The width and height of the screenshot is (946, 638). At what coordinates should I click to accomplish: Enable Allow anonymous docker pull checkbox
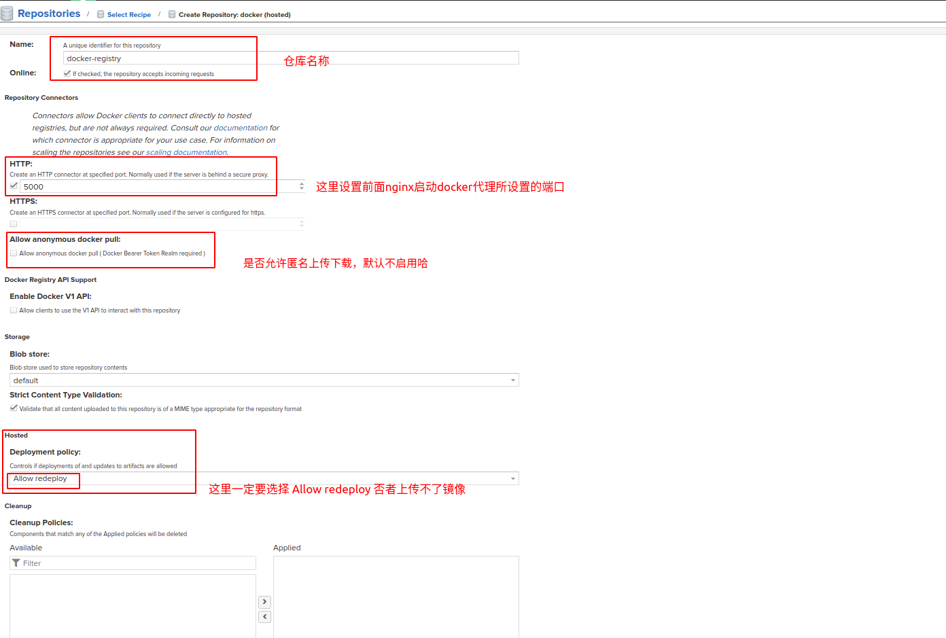14,253
